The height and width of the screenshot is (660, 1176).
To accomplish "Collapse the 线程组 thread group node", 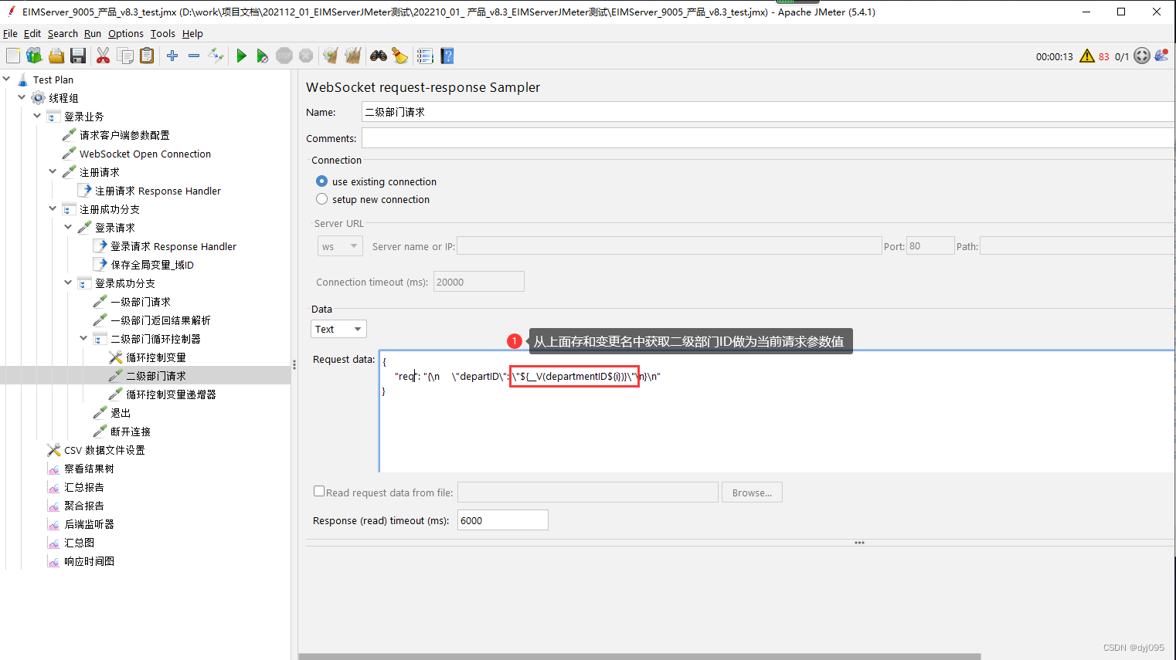I will (x=22, y=97).
